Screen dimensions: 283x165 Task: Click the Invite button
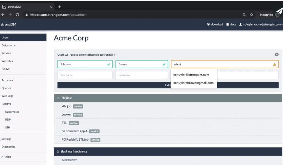[168, 85]
